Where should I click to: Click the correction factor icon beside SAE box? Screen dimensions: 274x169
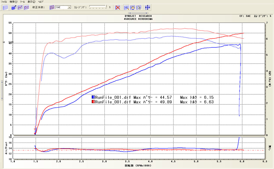point(52,7)
